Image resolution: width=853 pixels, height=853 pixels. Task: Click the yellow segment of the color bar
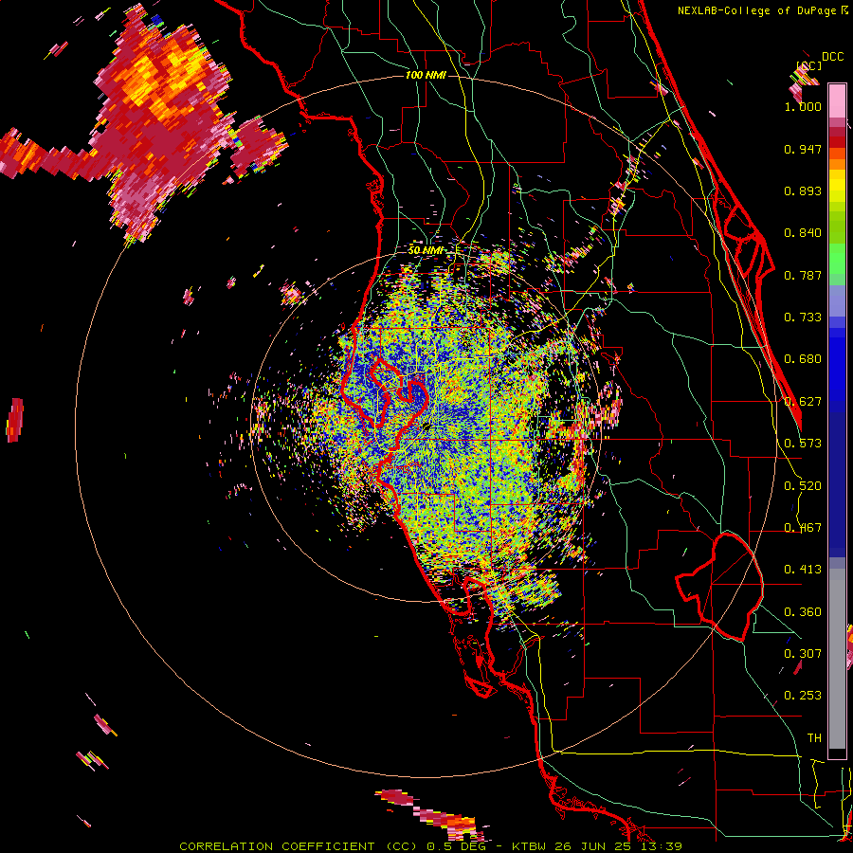point(837,186)
